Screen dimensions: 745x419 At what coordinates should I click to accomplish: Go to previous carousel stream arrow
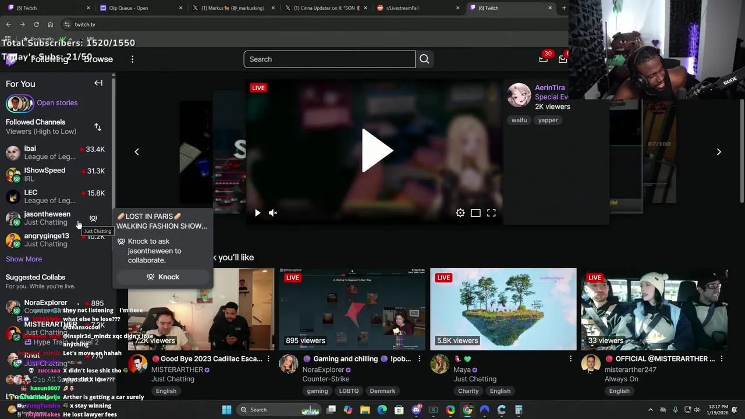(x=137, y=152)
